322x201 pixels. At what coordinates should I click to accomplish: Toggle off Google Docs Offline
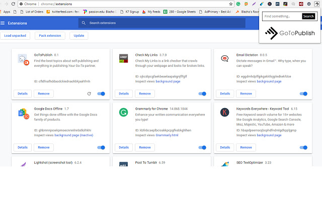coord(101,147)
